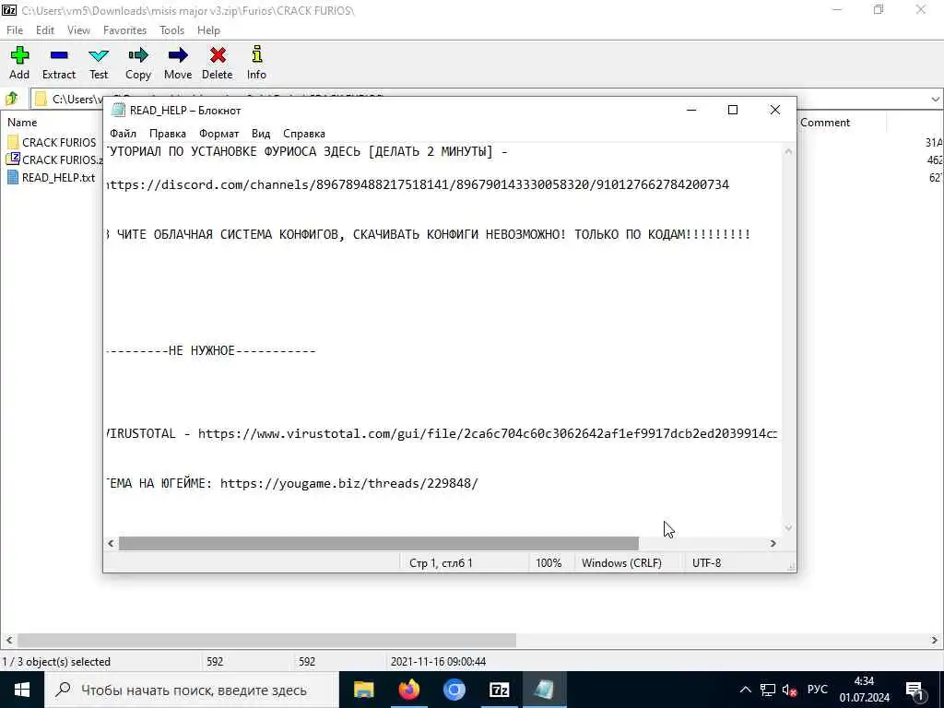The image size is (944, 708).
Task: Click the Add toolbar icon in 7-Zip
Action: 19,63
